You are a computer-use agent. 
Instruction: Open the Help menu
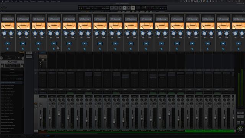[x=59, y=1]
